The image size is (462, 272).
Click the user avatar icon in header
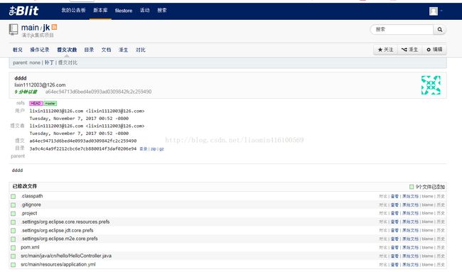coord(433,11)
